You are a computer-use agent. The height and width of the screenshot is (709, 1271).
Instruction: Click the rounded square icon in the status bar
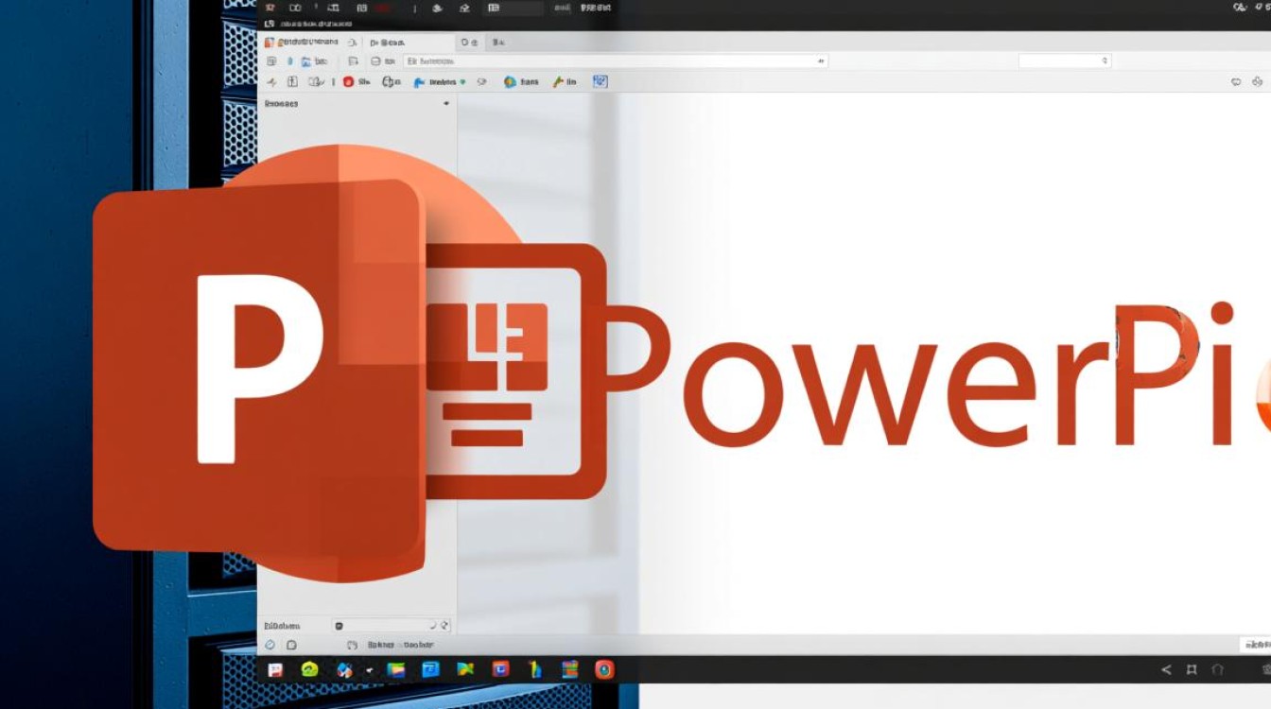(x=291, y=645)
